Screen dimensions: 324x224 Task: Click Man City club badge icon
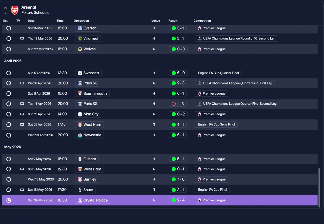click(x=80, y=114)
